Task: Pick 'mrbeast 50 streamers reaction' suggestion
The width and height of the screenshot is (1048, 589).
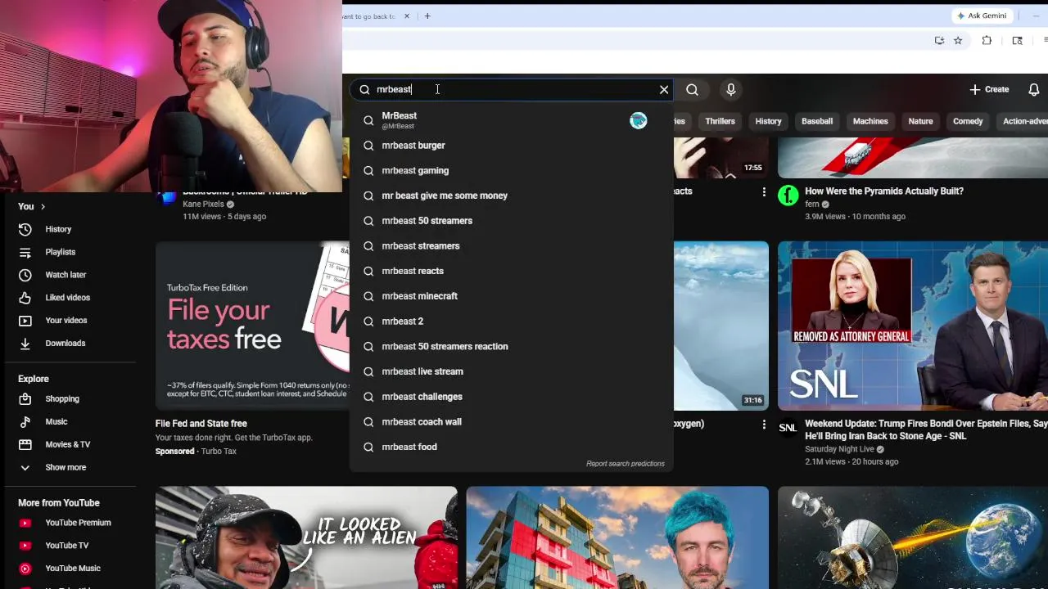Action: point(512,346)
